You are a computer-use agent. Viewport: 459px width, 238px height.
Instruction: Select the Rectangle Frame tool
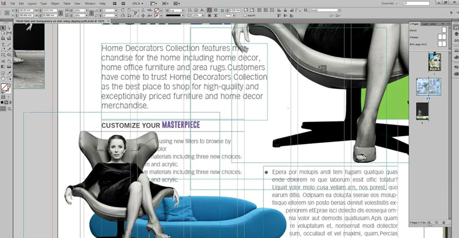(3, 55)
